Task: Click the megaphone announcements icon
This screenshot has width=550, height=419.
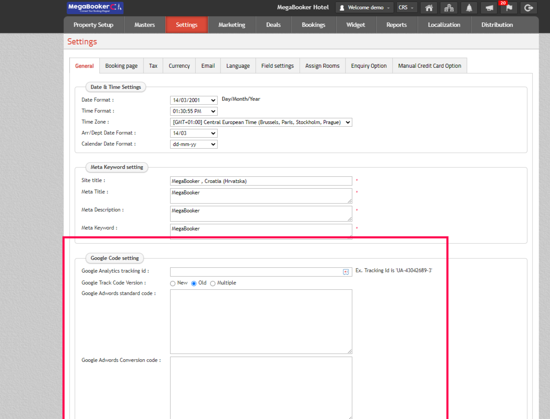Action: point(489,8)
